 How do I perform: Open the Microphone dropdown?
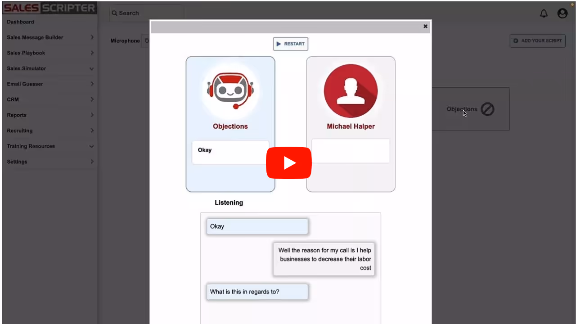146,40
